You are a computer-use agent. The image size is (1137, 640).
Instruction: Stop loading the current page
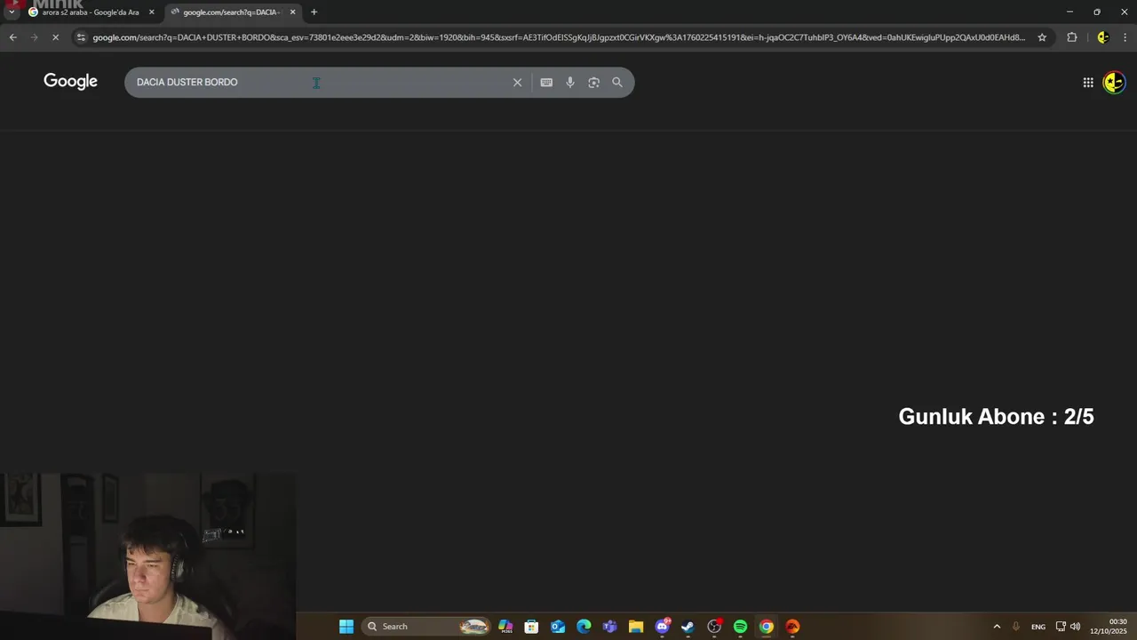tap(55, 37)
